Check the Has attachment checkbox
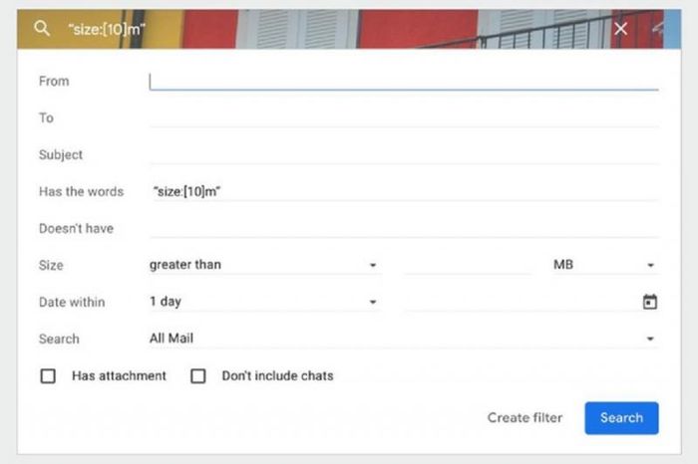The width and height of the screenshot is (698, 464). [48, 376]
